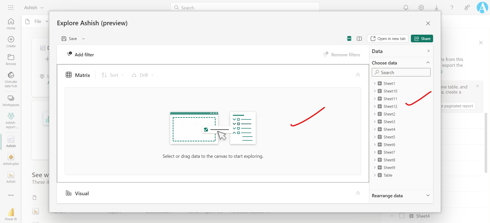Viewport: 490px width, 223px height.
Task: Click the Create plus icon in sidebar
Action: tap(11, 40)
